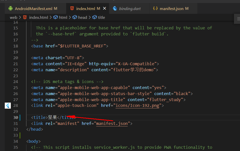Click the cube icon before title breadcrumb
The height and width of the screenshot is (151, 240).
pos(95,17)
